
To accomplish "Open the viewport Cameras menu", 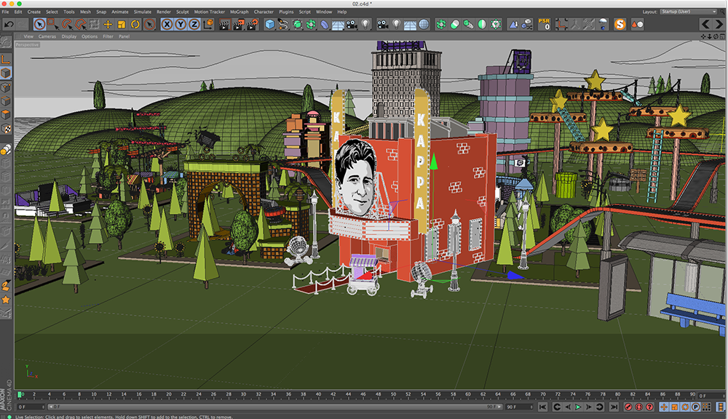I will point(47,36).
